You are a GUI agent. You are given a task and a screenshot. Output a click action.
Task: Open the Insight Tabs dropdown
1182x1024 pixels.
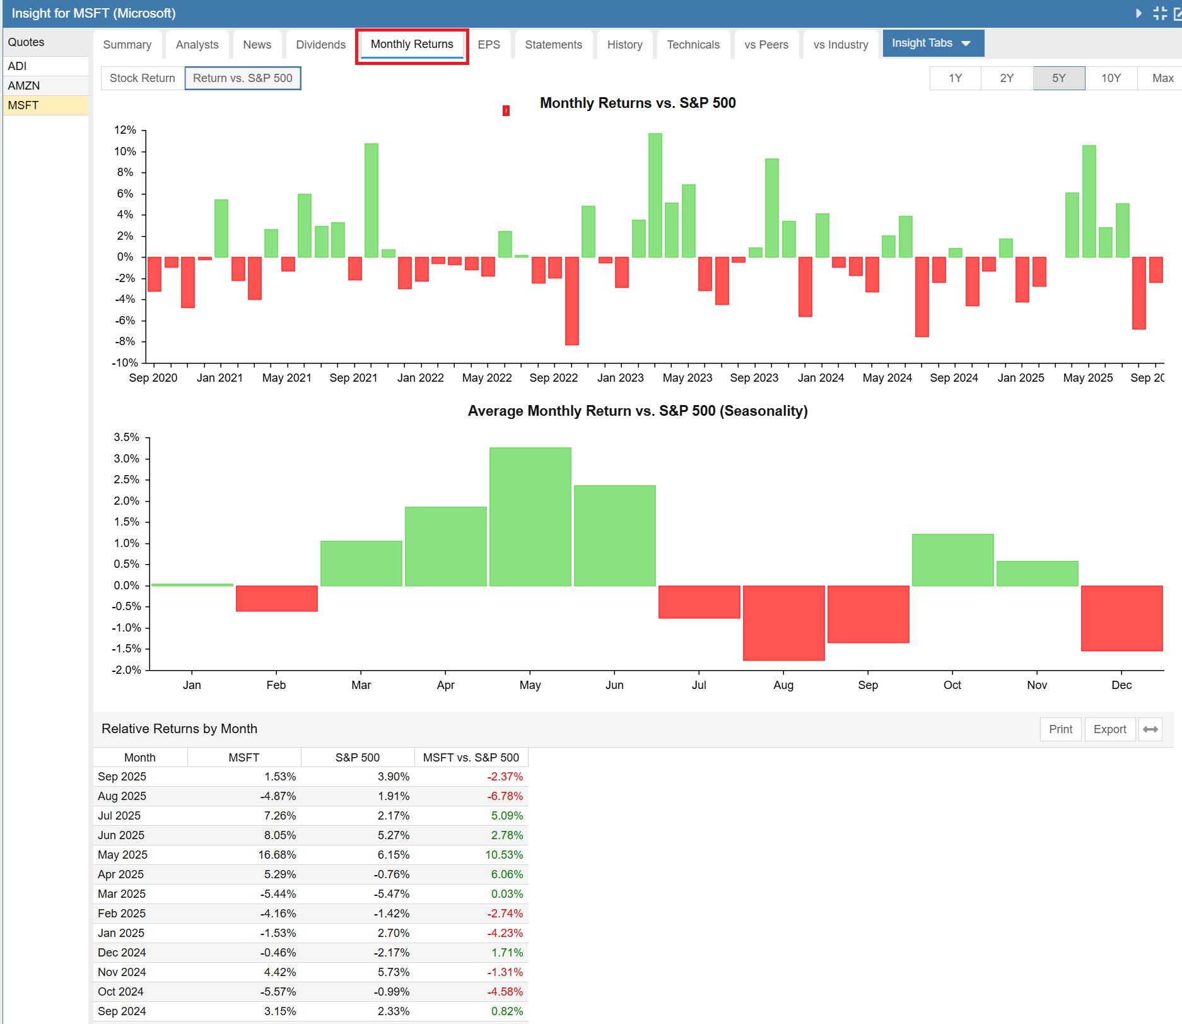(932, 44)
